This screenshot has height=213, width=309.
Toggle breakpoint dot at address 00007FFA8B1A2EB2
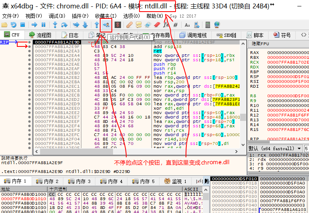(29, 77)
